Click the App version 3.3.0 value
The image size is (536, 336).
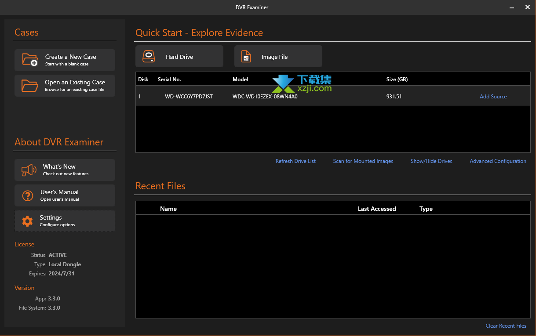click(x=54, y=299)
